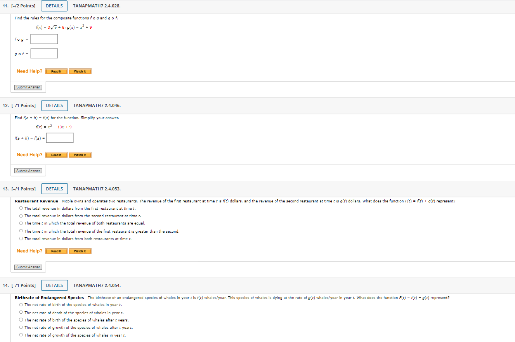Submit Answer for question 13

[x=28, y=267]
